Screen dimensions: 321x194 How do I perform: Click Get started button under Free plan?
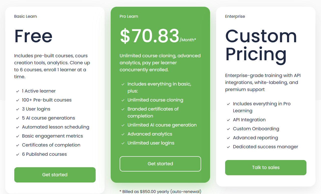55,175
